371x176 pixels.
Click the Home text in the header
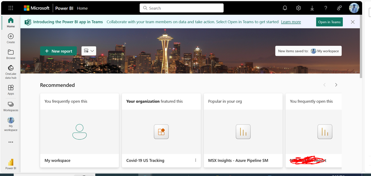click(82, 8)
